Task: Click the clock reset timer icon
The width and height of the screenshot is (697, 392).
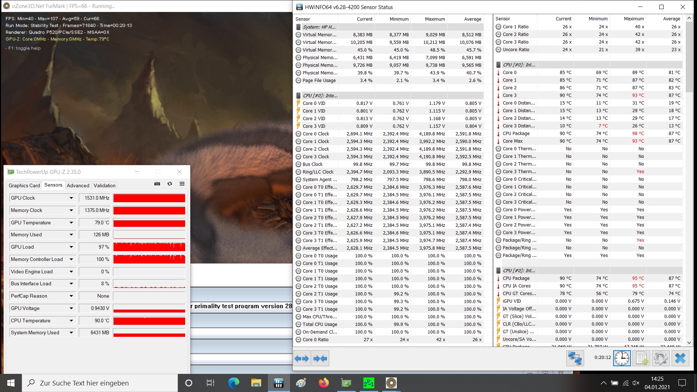Action: [x=622, y=358]
